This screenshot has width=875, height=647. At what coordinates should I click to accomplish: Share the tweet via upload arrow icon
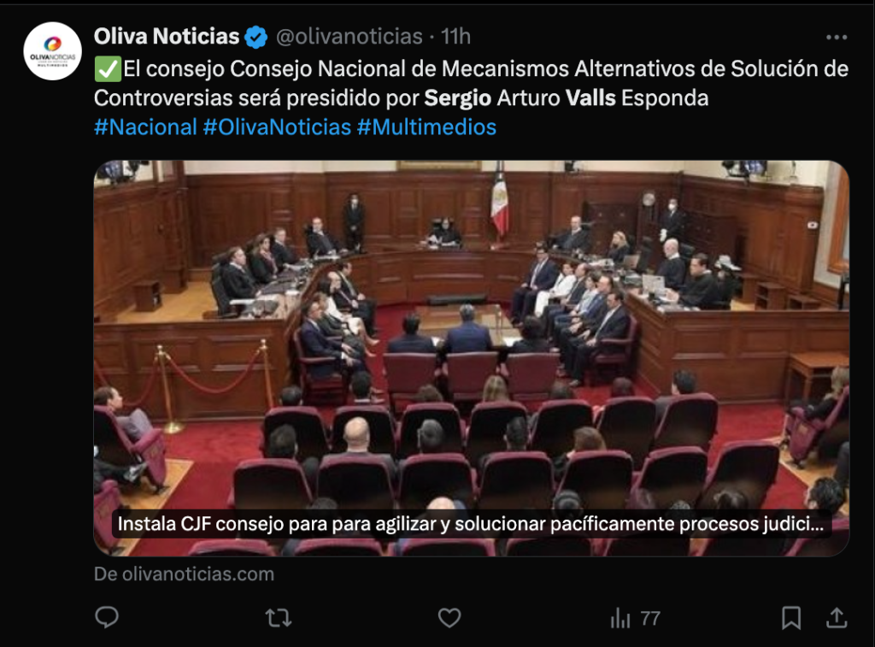(x=837, y=617)
